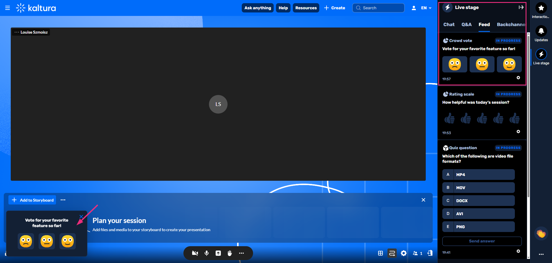Click the Live stage lightning header icon
Viewport: 552px width, 263px height.
[x=448, y=8]
